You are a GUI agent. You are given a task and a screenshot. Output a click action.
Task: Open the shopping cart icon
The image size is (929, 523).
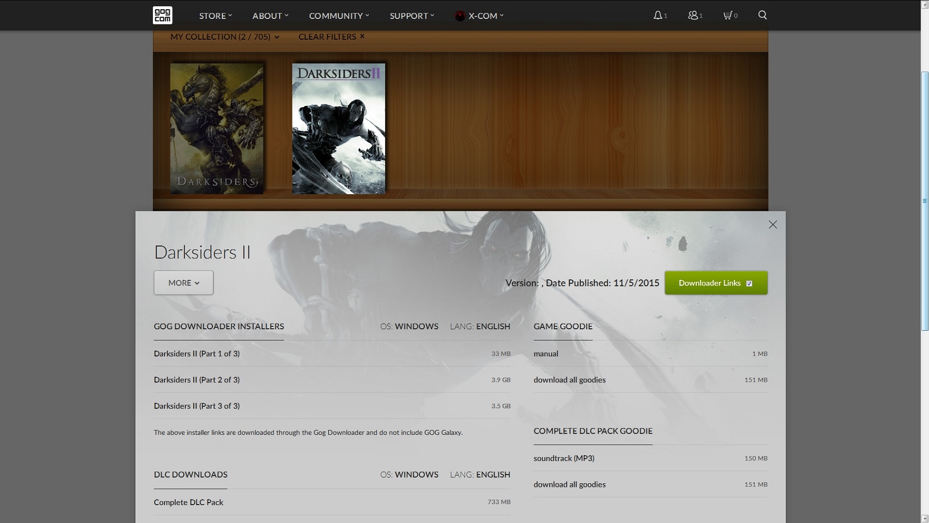click(727, 15)
